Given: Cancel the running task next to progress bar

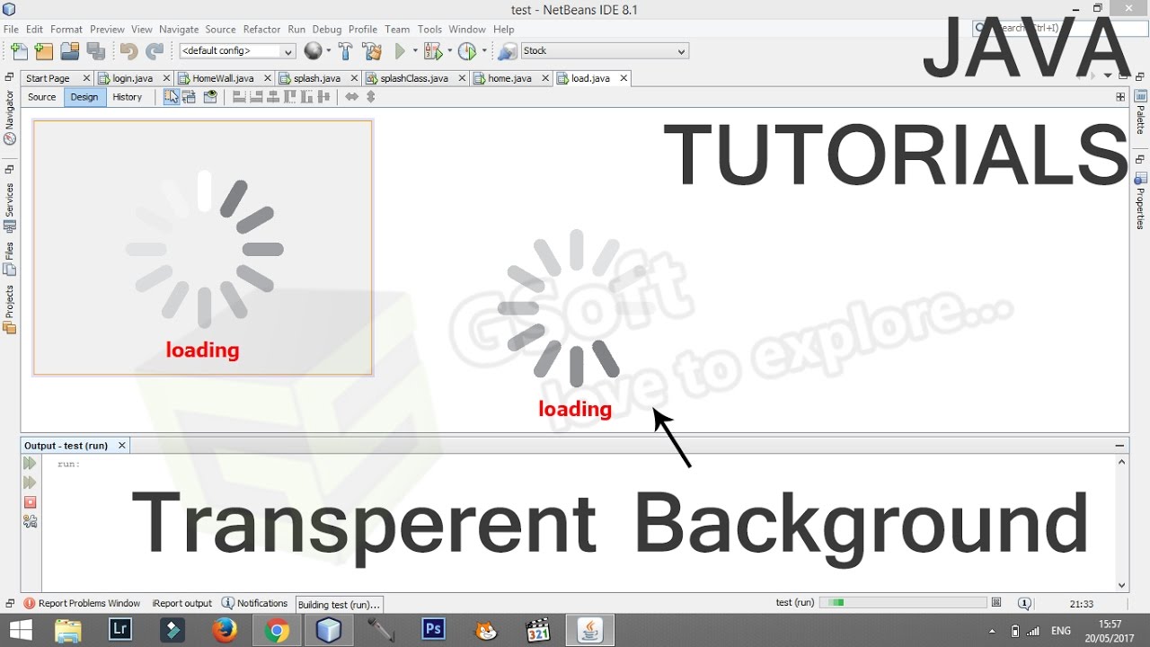Looking at the screenshot, I should coord(996,603).
